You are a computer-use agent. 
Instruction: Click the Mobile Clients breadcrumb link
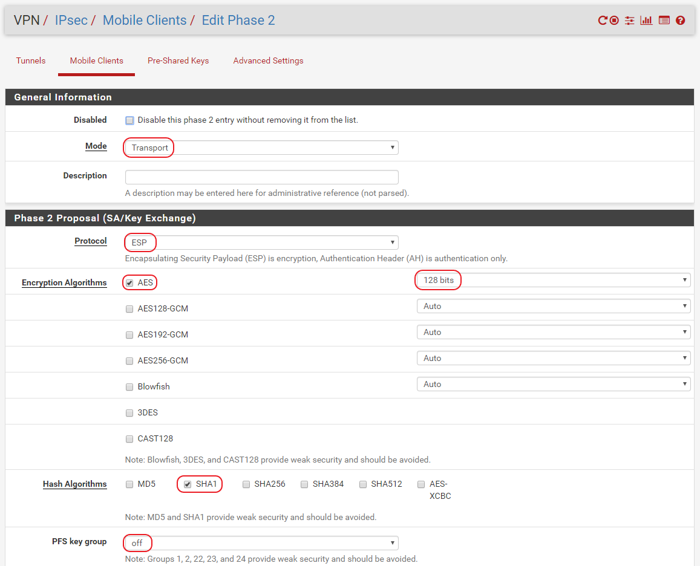(x=145, y=21)
